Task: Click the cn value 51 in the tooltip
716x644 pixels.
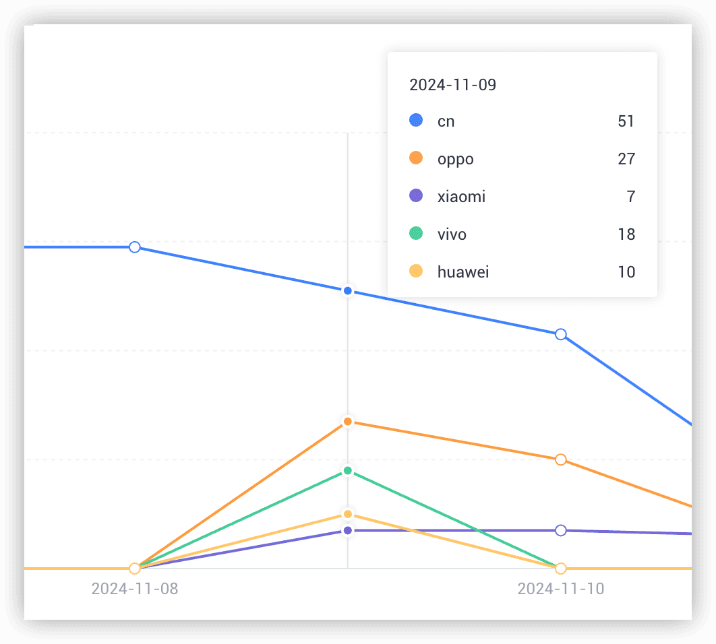Action: point(626,121)
